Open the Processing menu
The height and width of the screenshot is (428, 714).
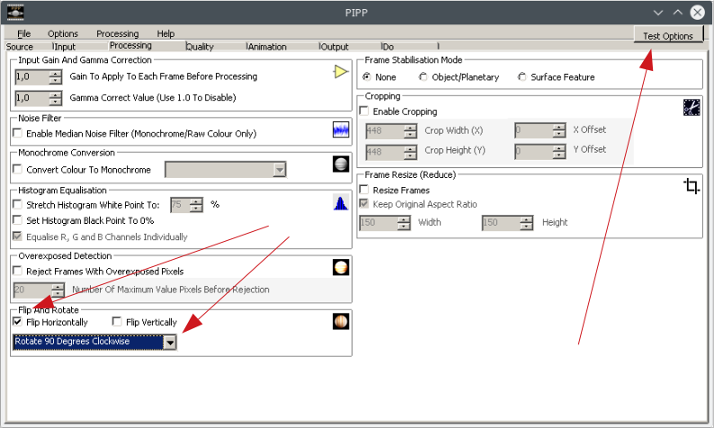(x=117, y=33)
